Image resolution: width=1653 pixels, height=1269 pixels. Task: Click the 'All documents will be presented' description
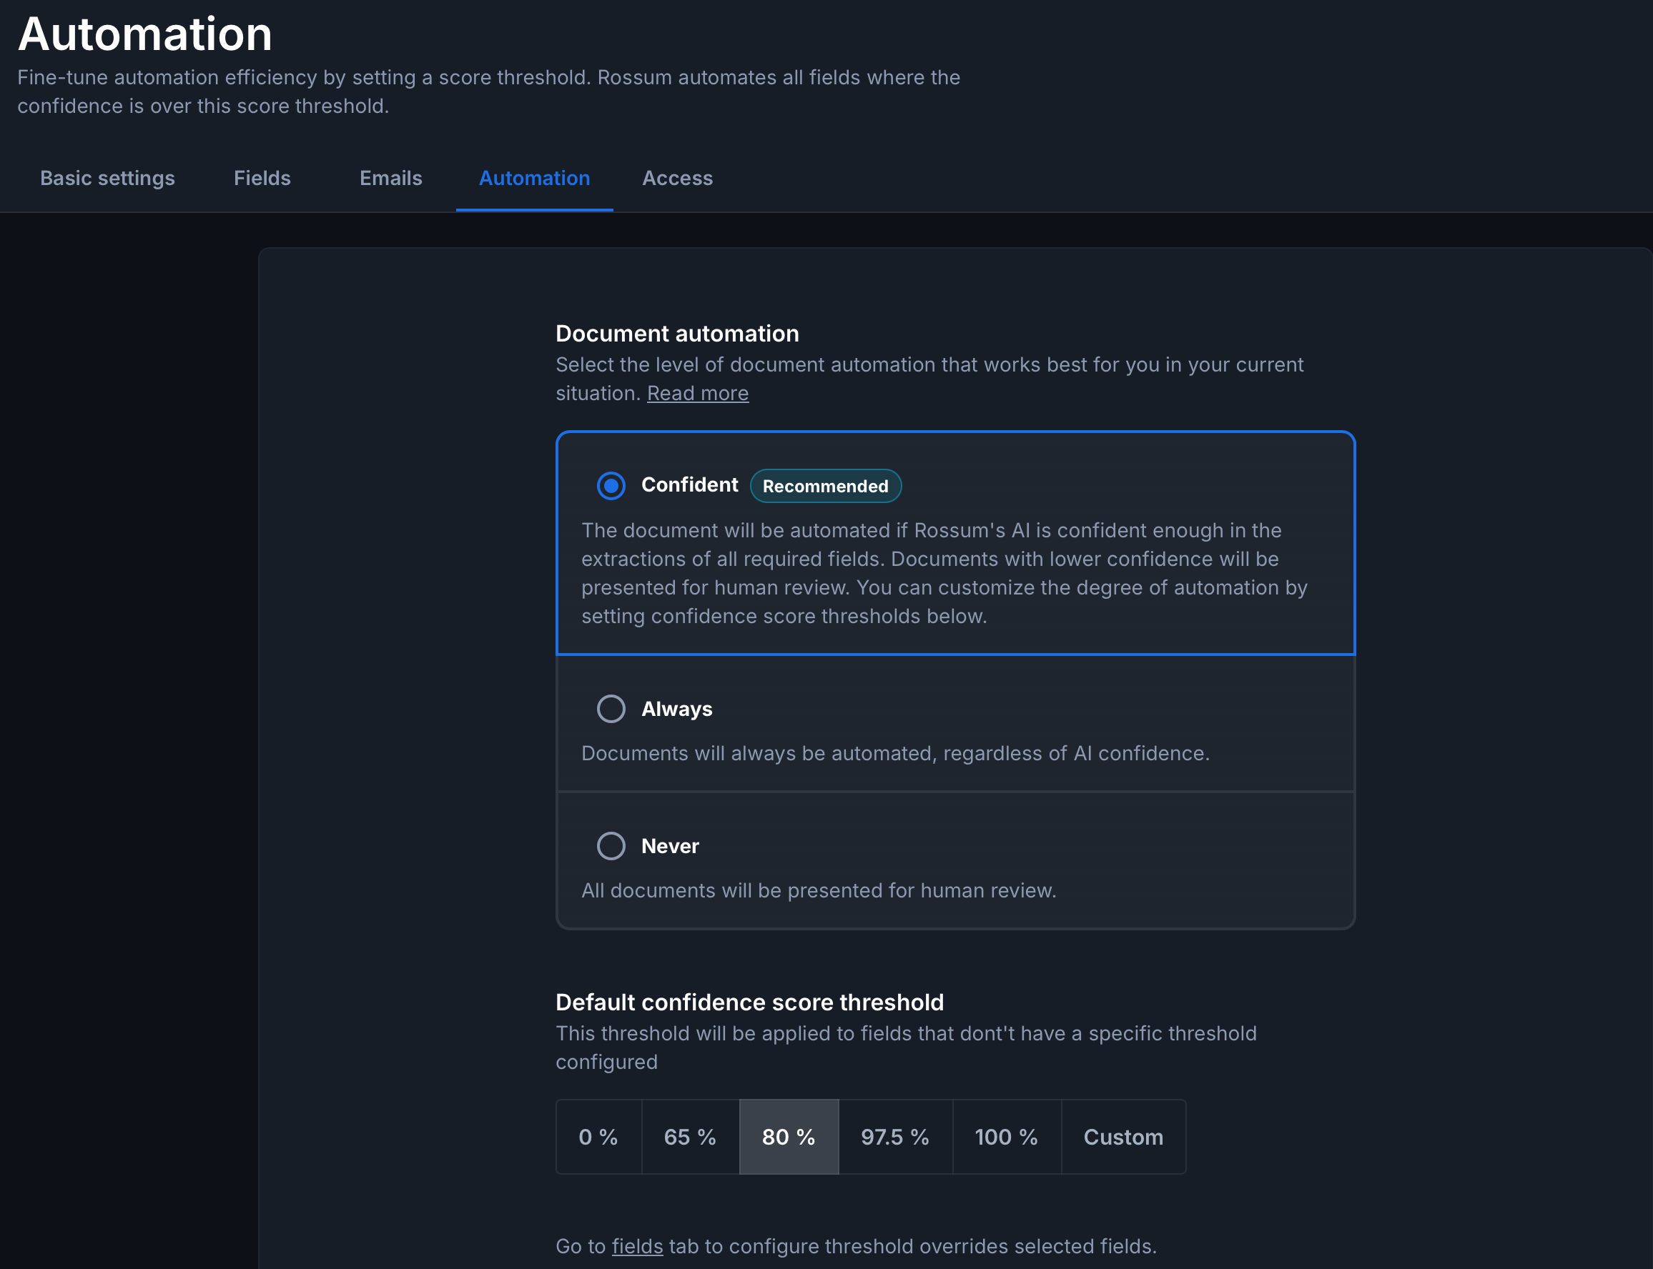point(819,890)
